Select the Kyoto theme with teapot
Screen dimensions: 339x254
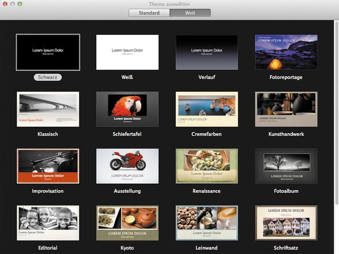click(x=127, y=223)
